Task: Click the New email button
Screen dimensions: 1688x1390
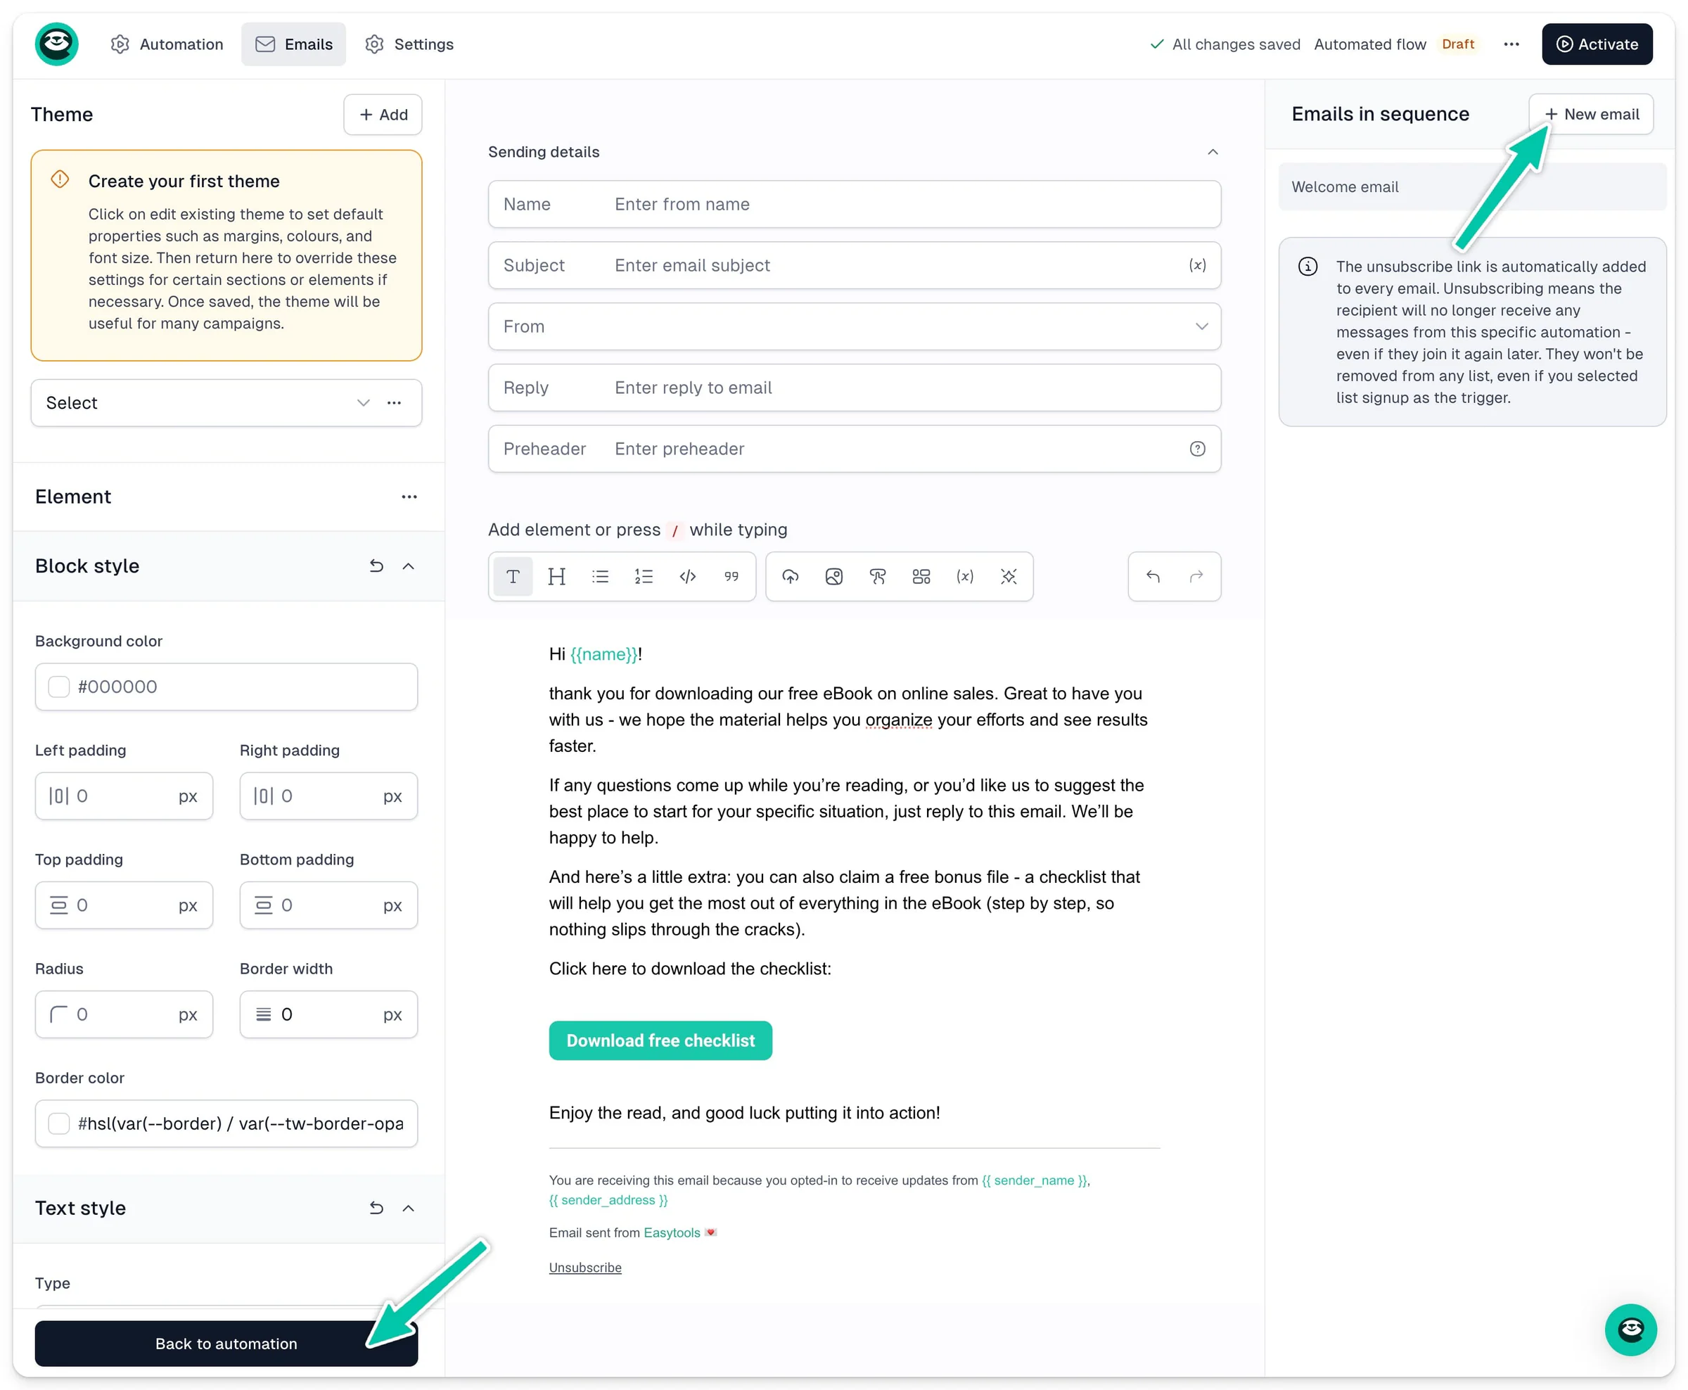Action: coord(1590,115)
